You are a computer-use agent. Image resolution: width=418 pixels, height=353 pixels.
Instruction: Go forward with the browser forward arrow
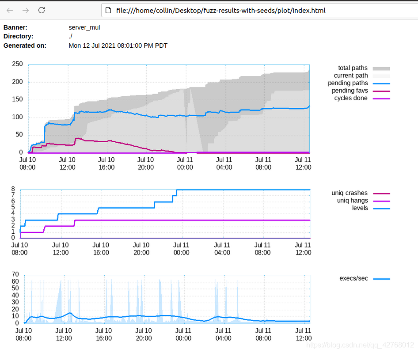coord(26,11)
